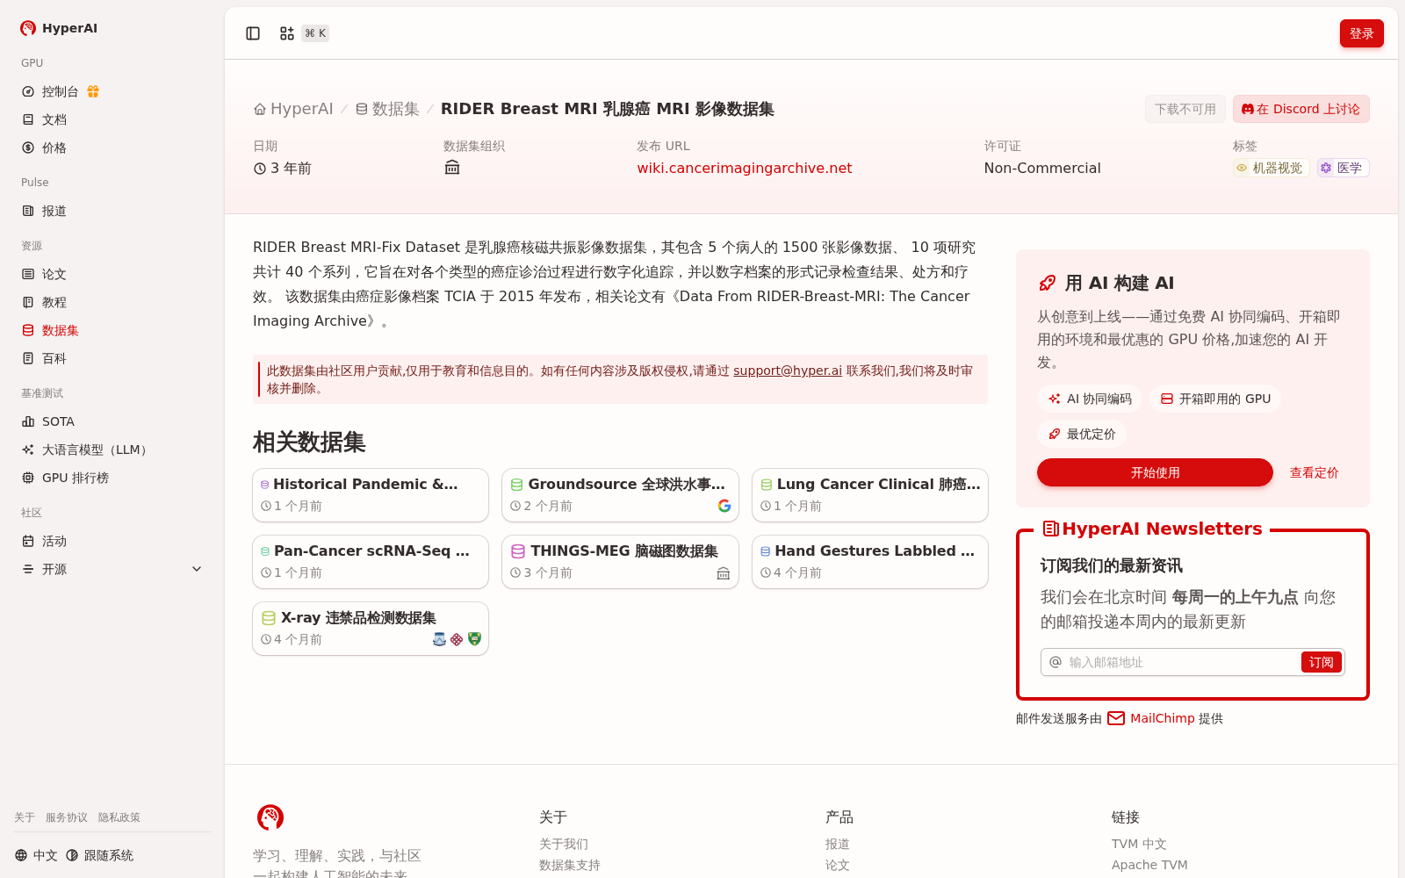Image resolution: width=1405 pixels, height=878 pixels.
Task: Click the 登录 button
Action: 1362,33
